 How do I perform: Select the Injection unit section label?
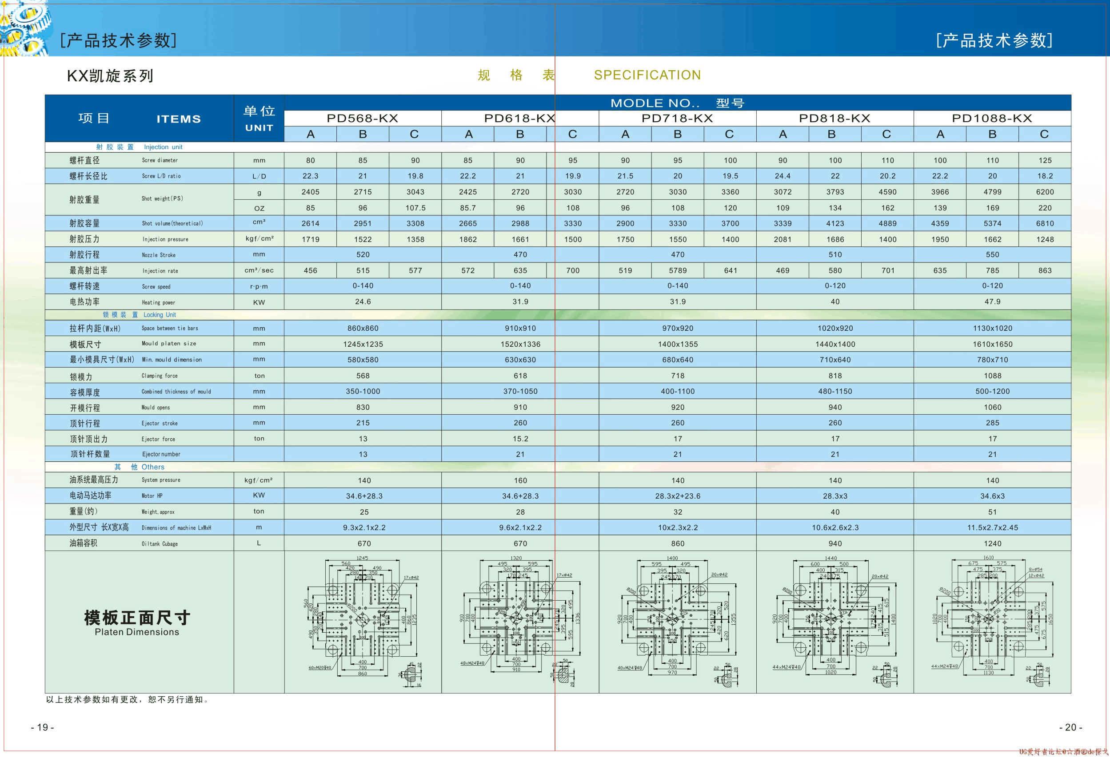click(164, 147)
